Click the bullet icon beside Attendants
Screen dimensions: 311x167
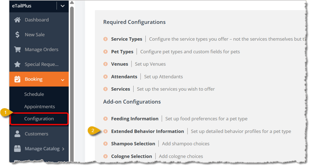[x=106, y=77]
